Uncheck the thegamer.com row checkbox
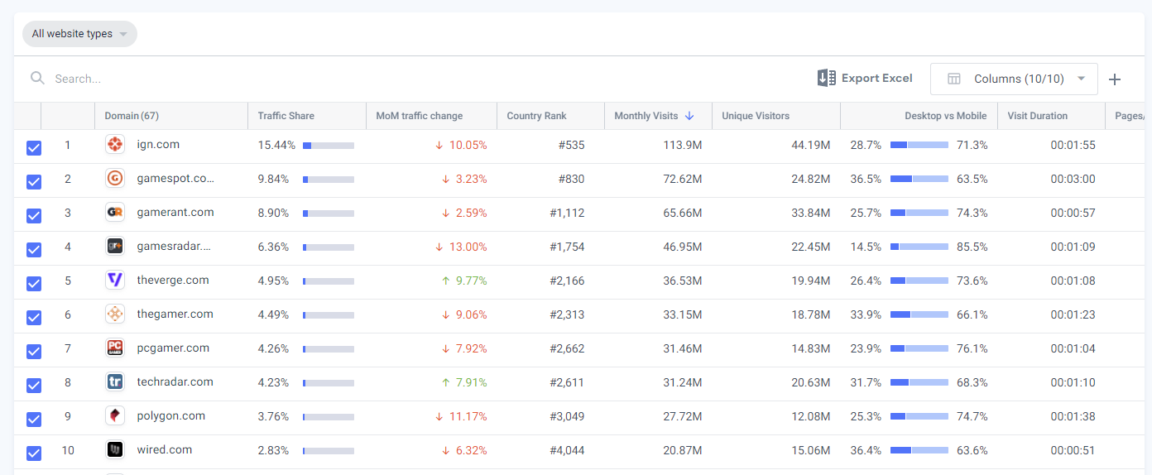 pyautogui.click(x=34, y=318)
